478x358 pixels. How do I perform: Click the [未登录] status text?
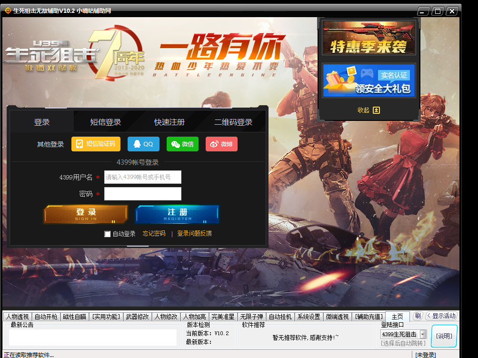[x=426, y=355]
